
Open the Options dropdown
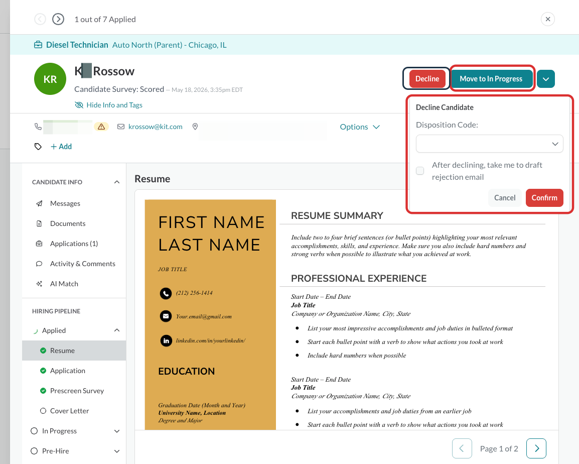click(360, 127)
